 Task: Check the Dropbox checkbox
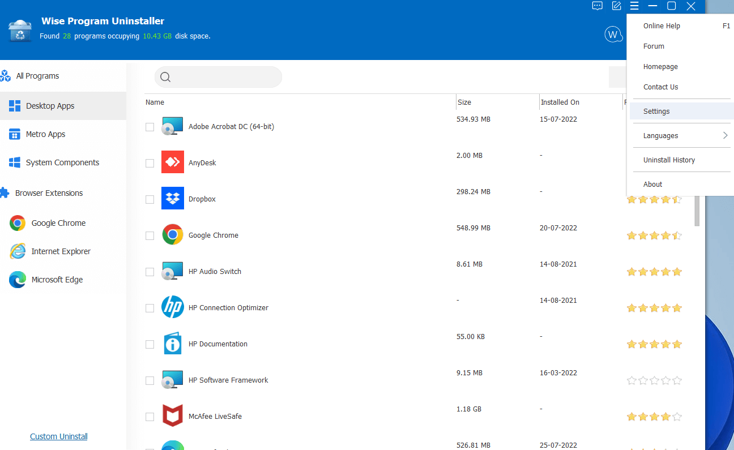(x=150, y=199)
